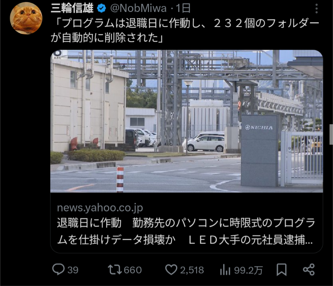Click the 2,518 likes count
This screenshot has width=333, height=286.
pyautogui.click(x=192, y=270)
